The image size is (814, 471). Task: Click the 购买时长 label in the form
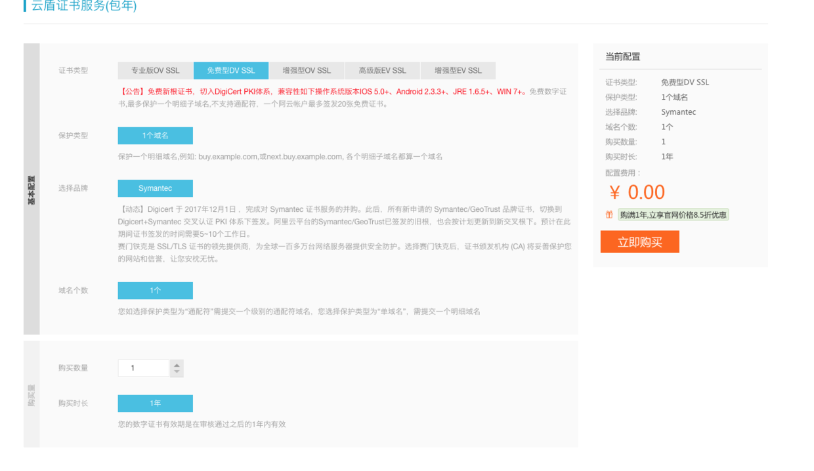[x=73, y=403]
